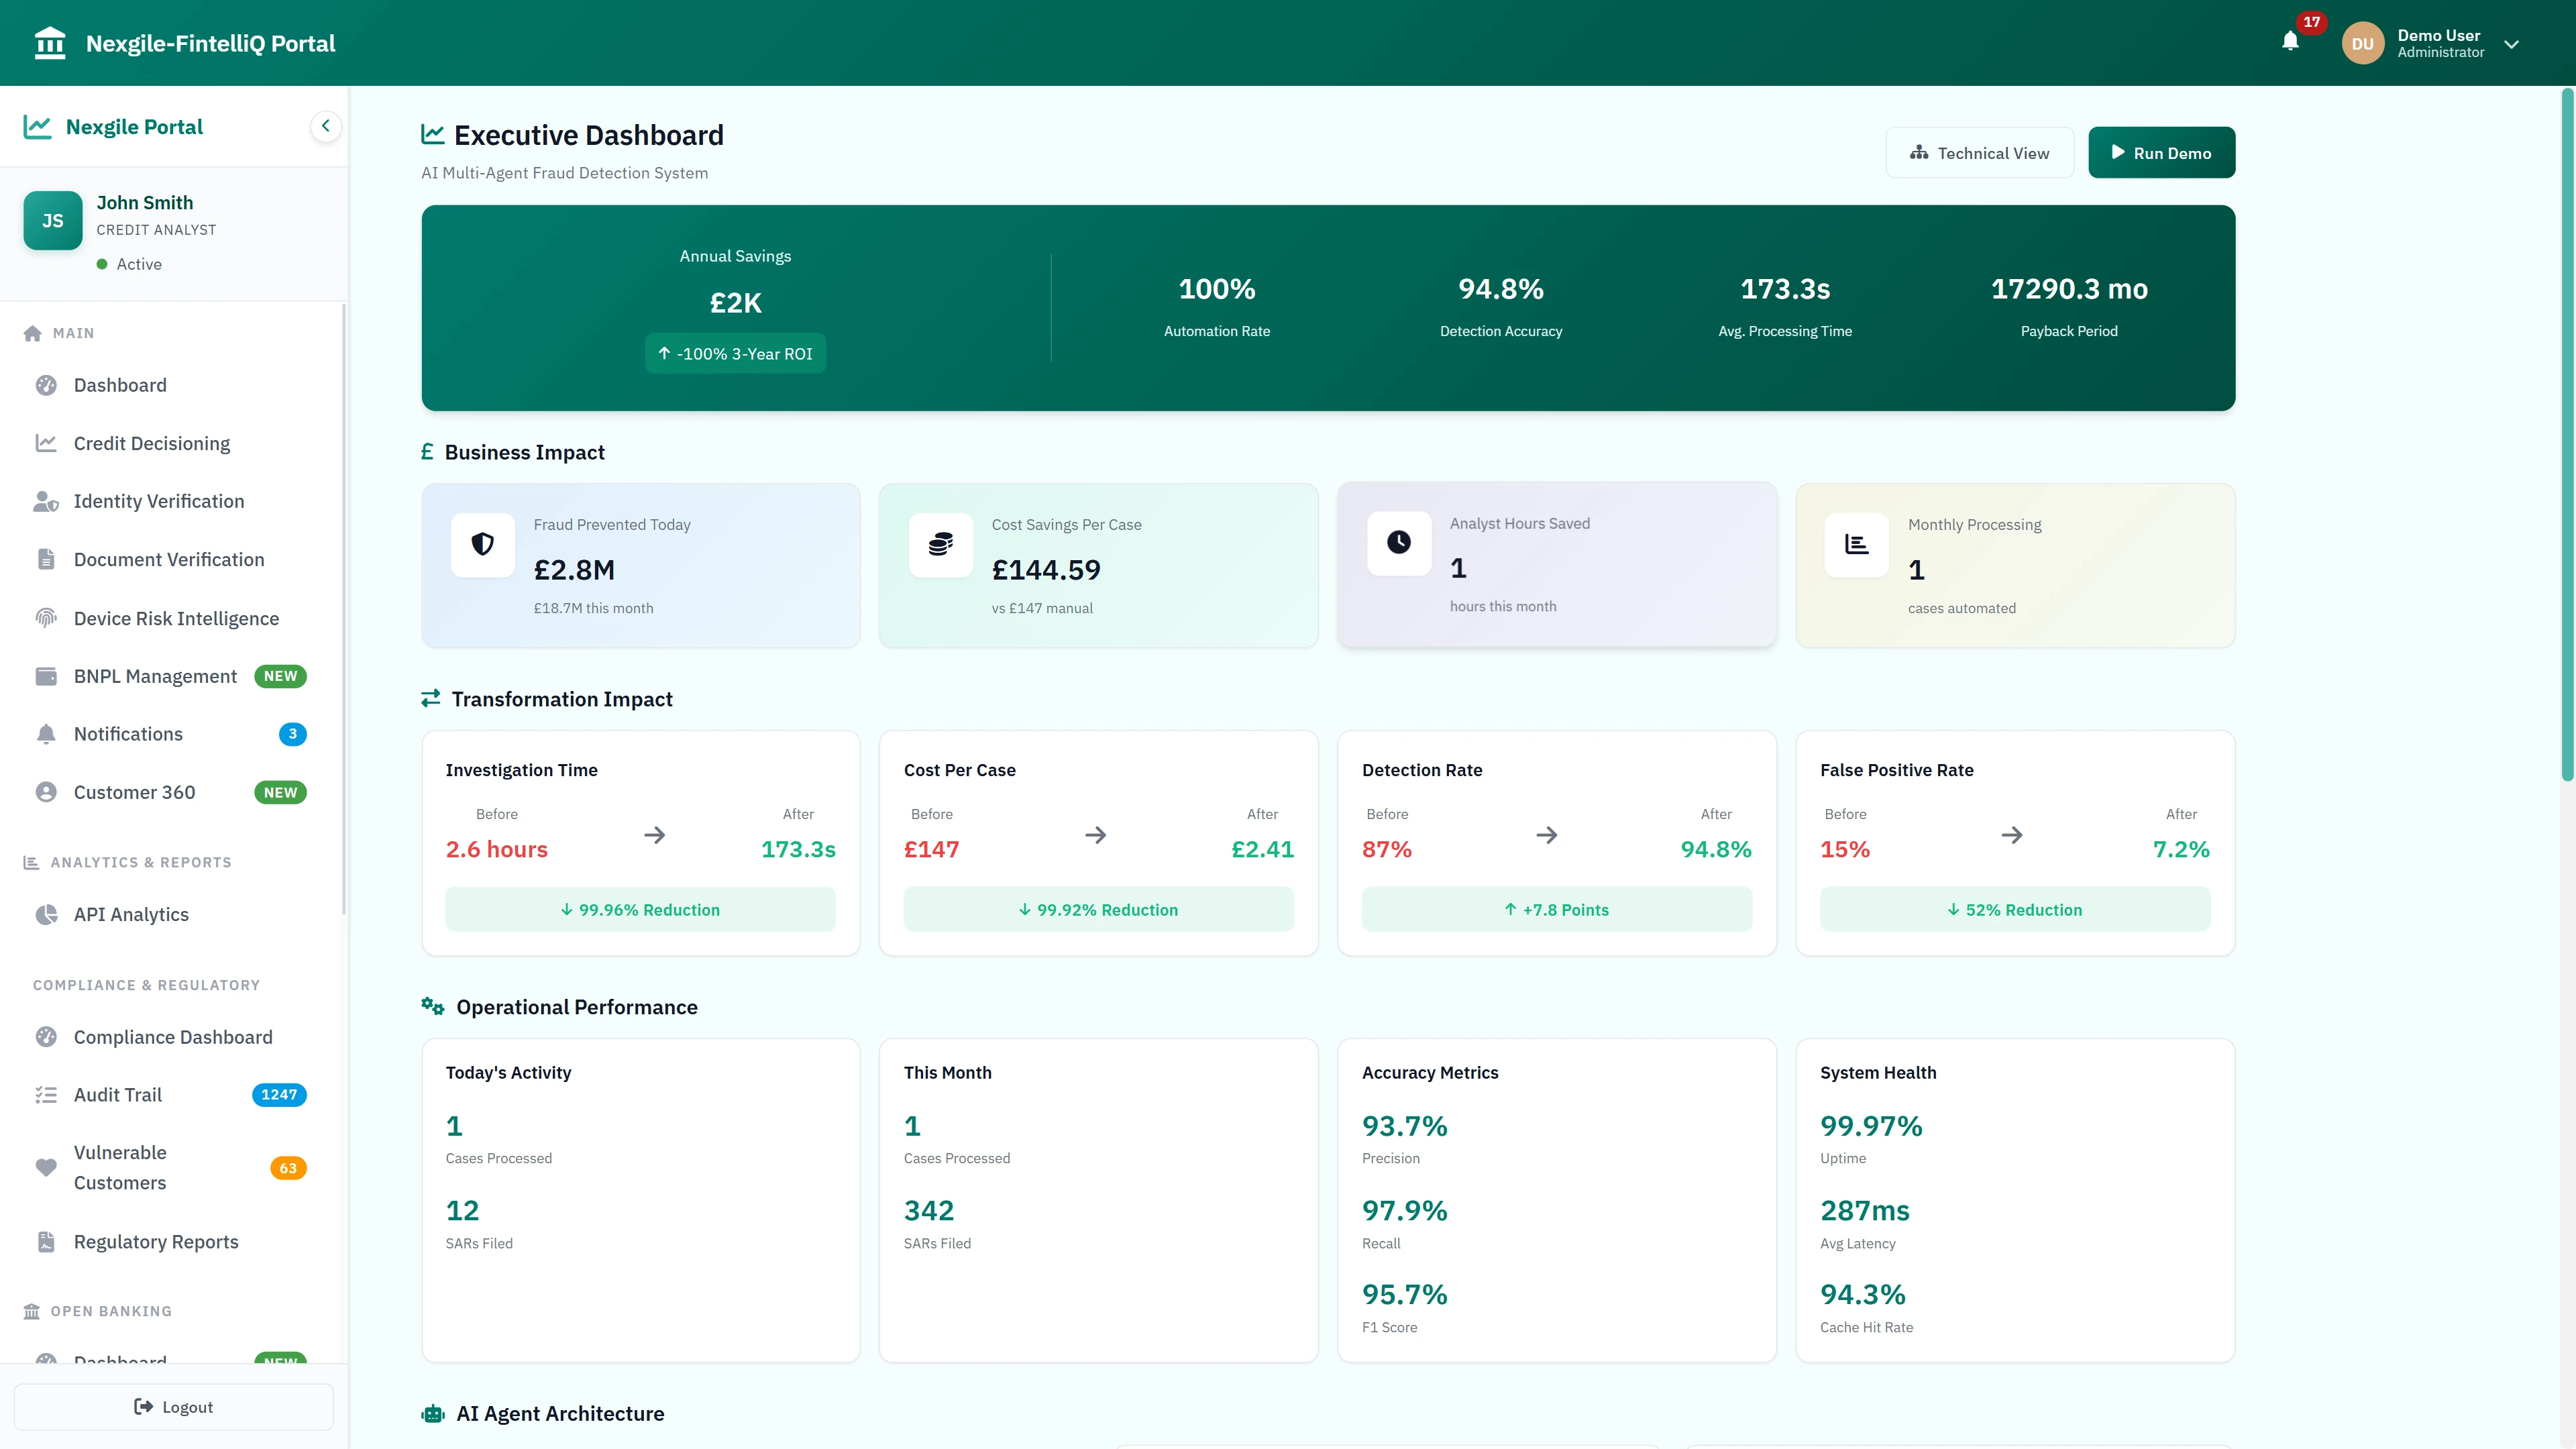Switch to Technical View
This screenshot has width=2576, height=1449.
(x=1979, y=152)
